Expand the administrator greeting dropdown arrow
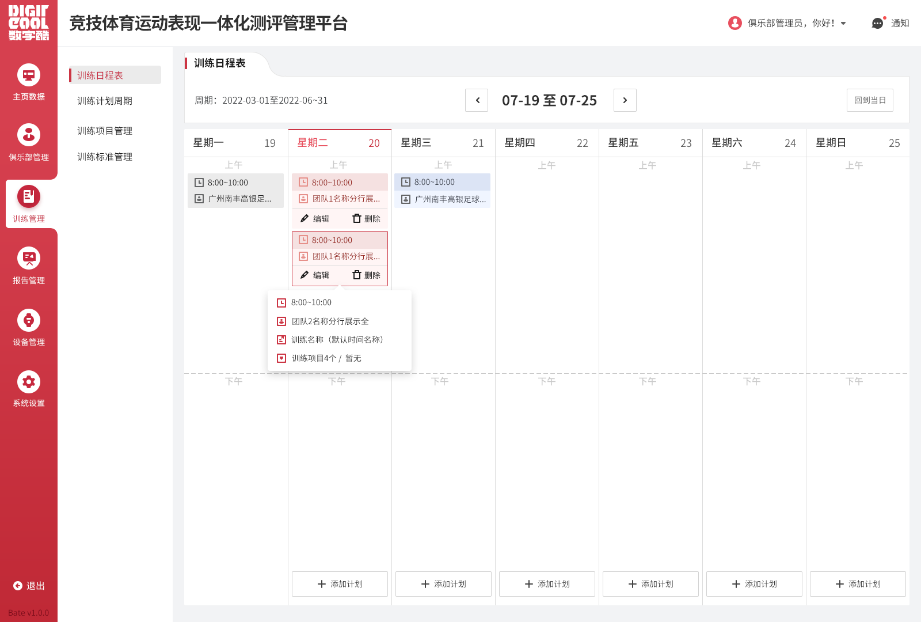Viewport: 921px width, 622px height. coord(843,24)
